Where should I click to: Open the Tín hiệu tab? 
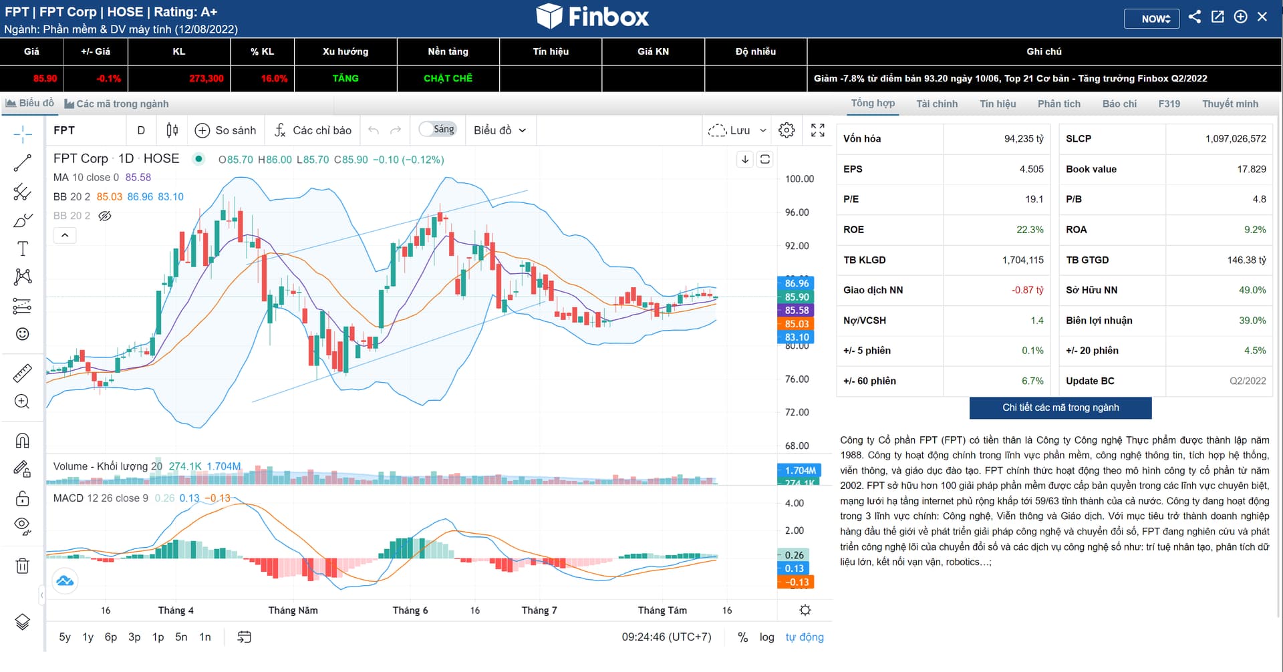click(x=998, y=104)
